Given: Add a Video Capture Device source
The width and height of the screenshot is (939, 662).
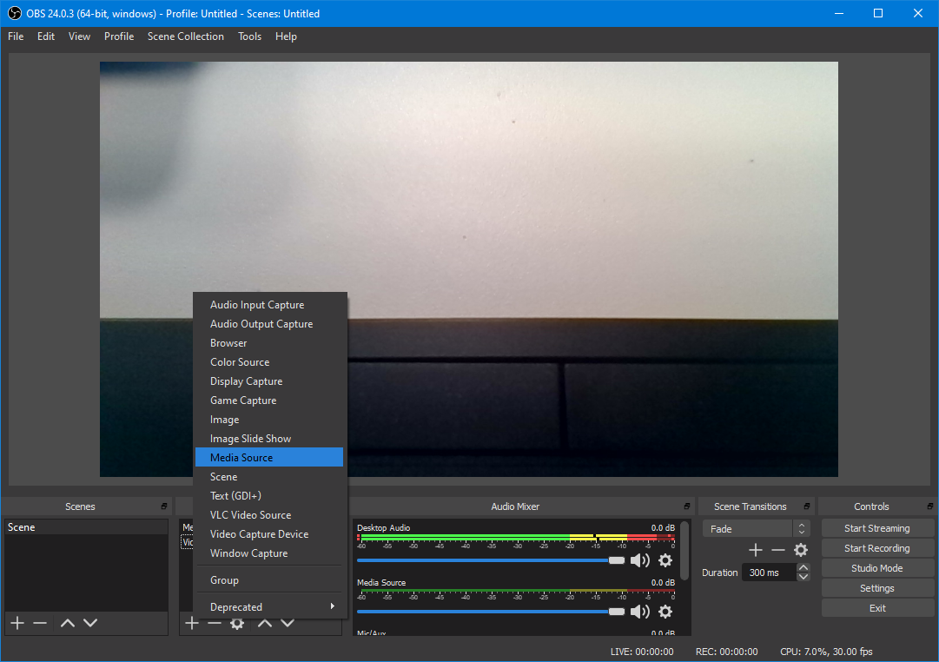Looking at the screenshot, I should (269, 533).
